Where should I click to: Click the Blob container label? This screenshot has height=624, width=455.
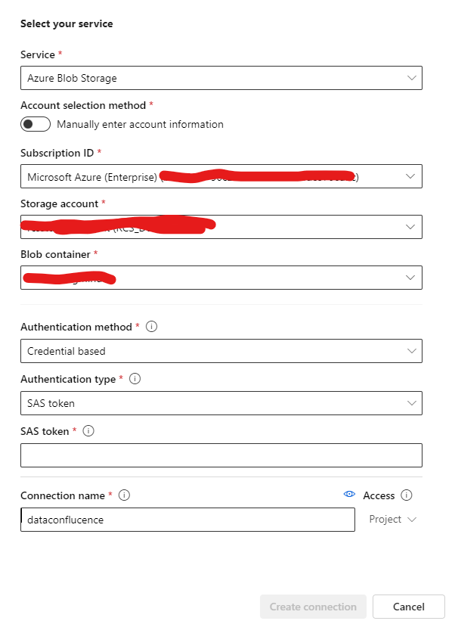(x=55, y=254)
